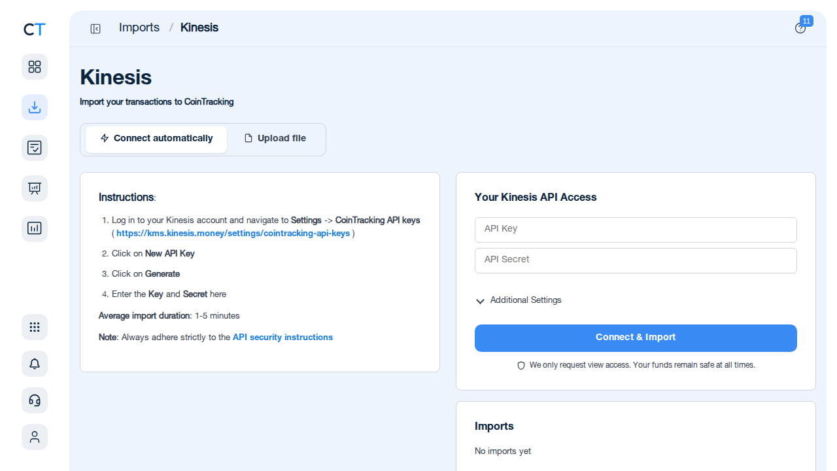837x471 pixels.
Task: Click the 'Click on Generate' step
Action: pyautogui.click(x=146, y=274)
